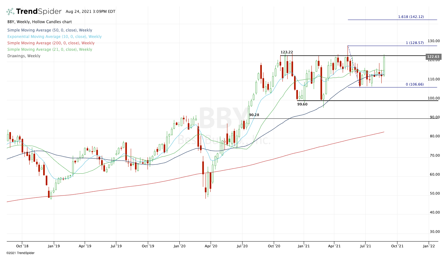
Task: Click the Jan '22 date on time axis
Action: (428, 246)
